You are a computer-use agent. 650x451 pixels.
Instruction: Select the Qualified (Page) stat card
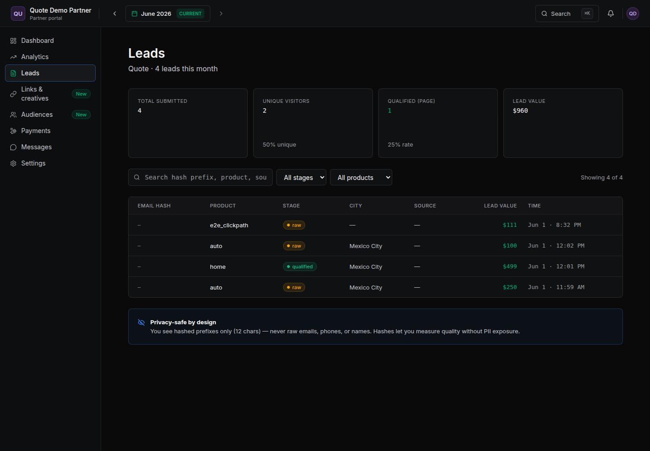coord(438,123)
